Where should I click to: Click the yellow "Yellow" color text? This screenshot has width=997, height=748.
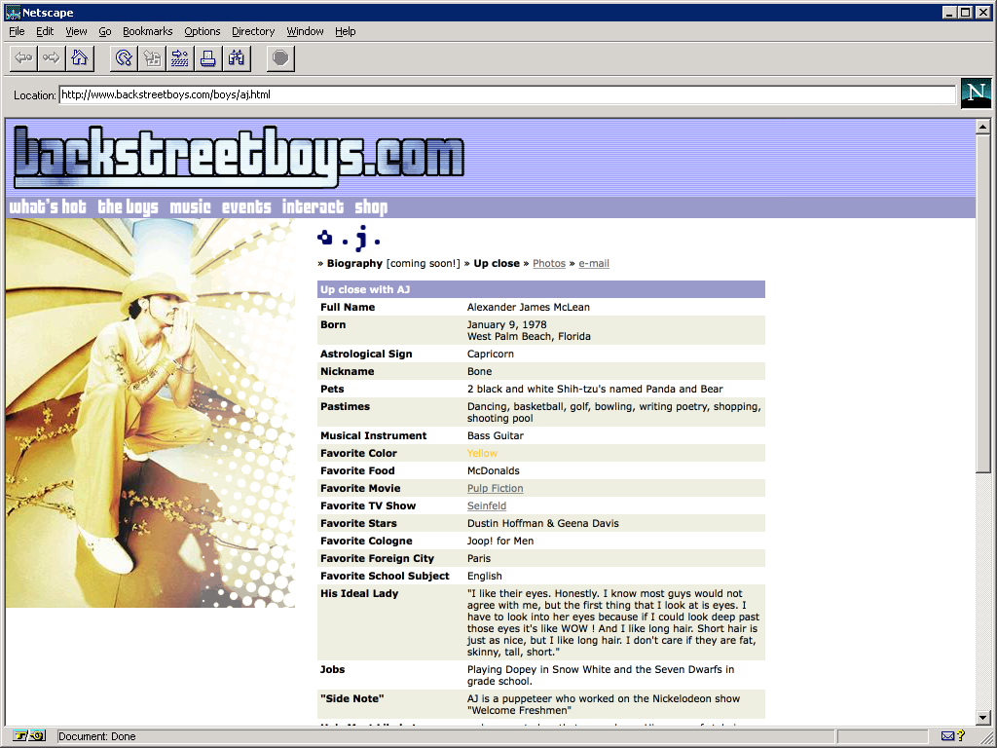(x=482, y=454)
